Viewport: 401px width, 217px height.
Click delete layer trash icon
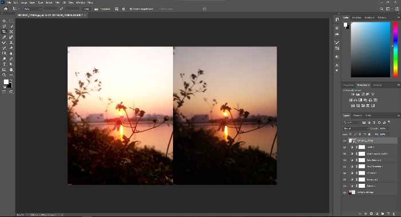click(394, 214)
